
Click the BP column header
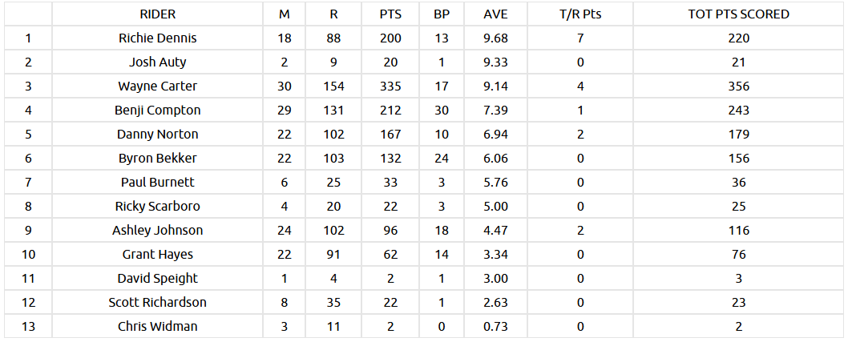tap(441, 14)
